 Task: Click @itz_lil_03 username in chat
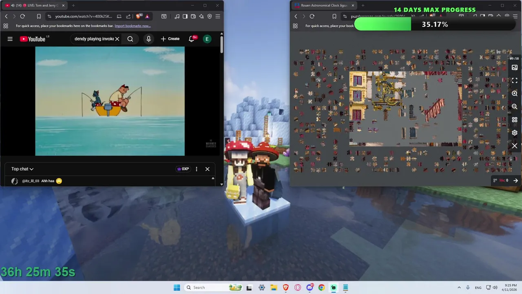(31, 181)
